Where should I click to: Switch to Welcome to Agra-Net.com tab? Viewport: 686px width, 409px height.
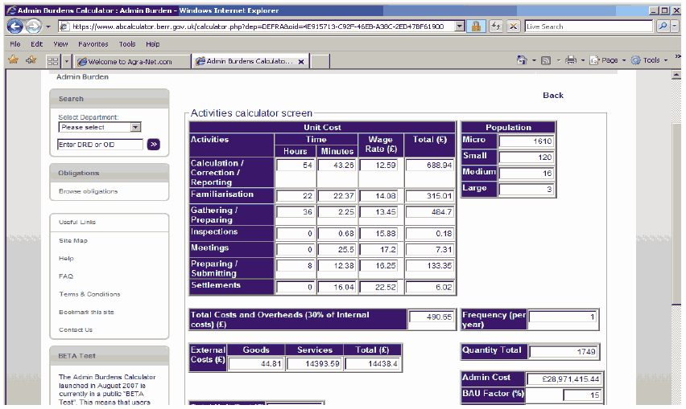pyautogui.click(x=132, y=62)
